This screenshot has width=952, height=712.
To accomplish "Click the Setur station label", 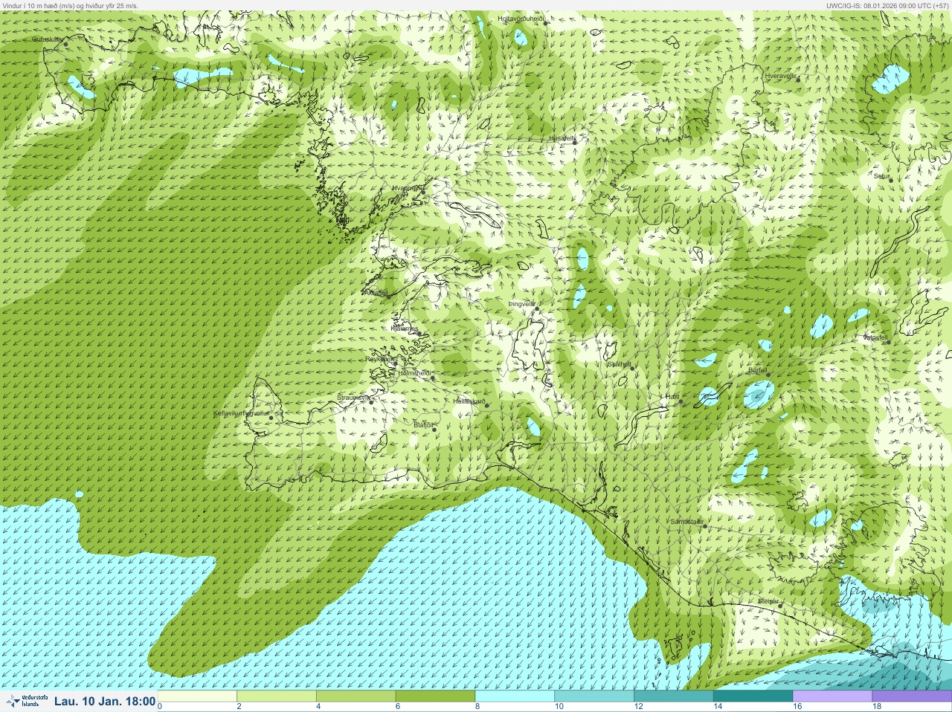I will click(881, 176).
